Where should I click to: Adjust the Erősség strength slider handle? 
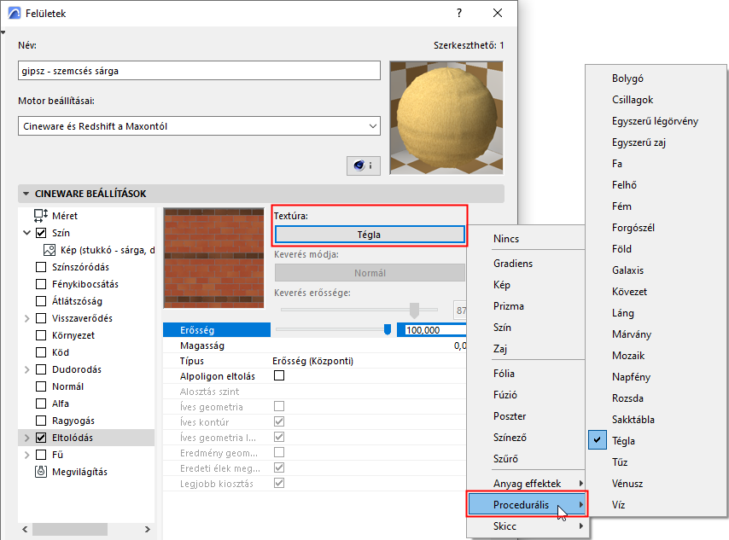[388, 329]
